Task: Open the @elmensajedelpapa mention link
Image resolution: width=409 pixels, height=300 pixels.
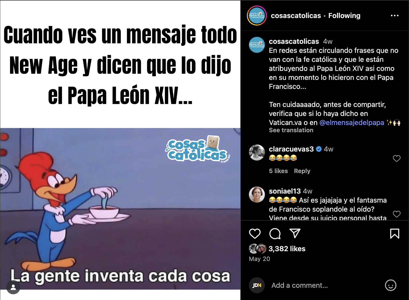Action: 352,122
